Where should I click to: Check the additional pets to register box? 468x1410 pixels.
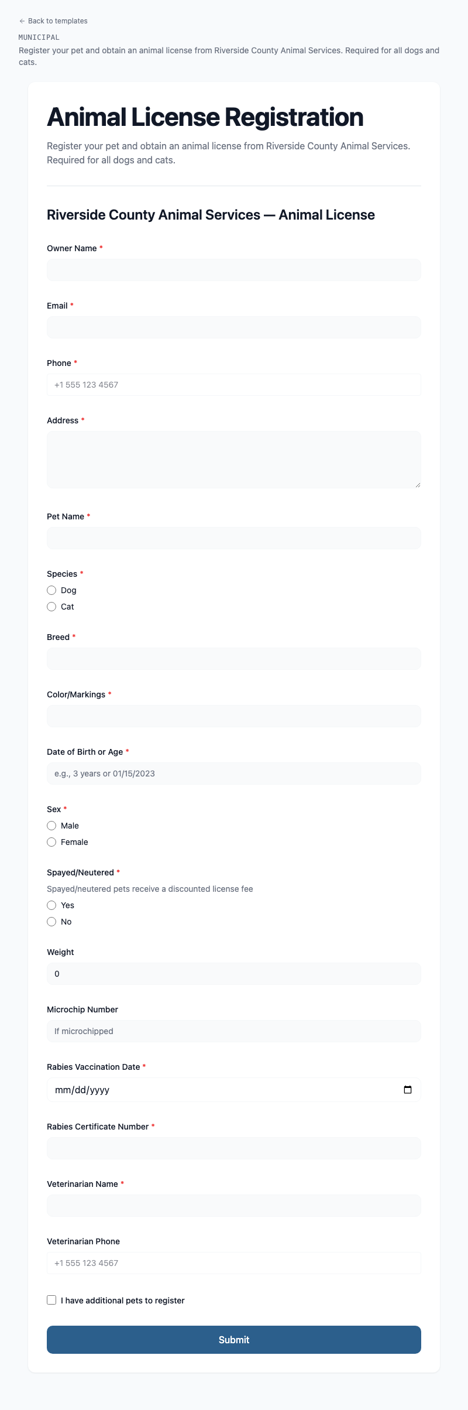click(x=51, y=1300)
